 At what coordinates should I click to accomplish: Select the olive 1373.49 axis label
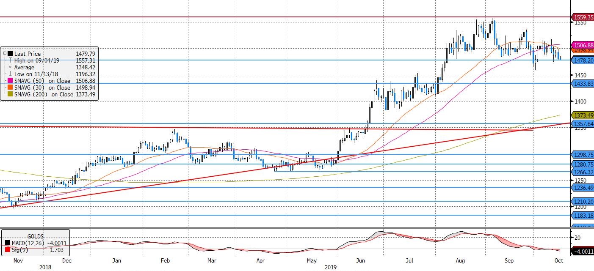click(x=583, y=115)
